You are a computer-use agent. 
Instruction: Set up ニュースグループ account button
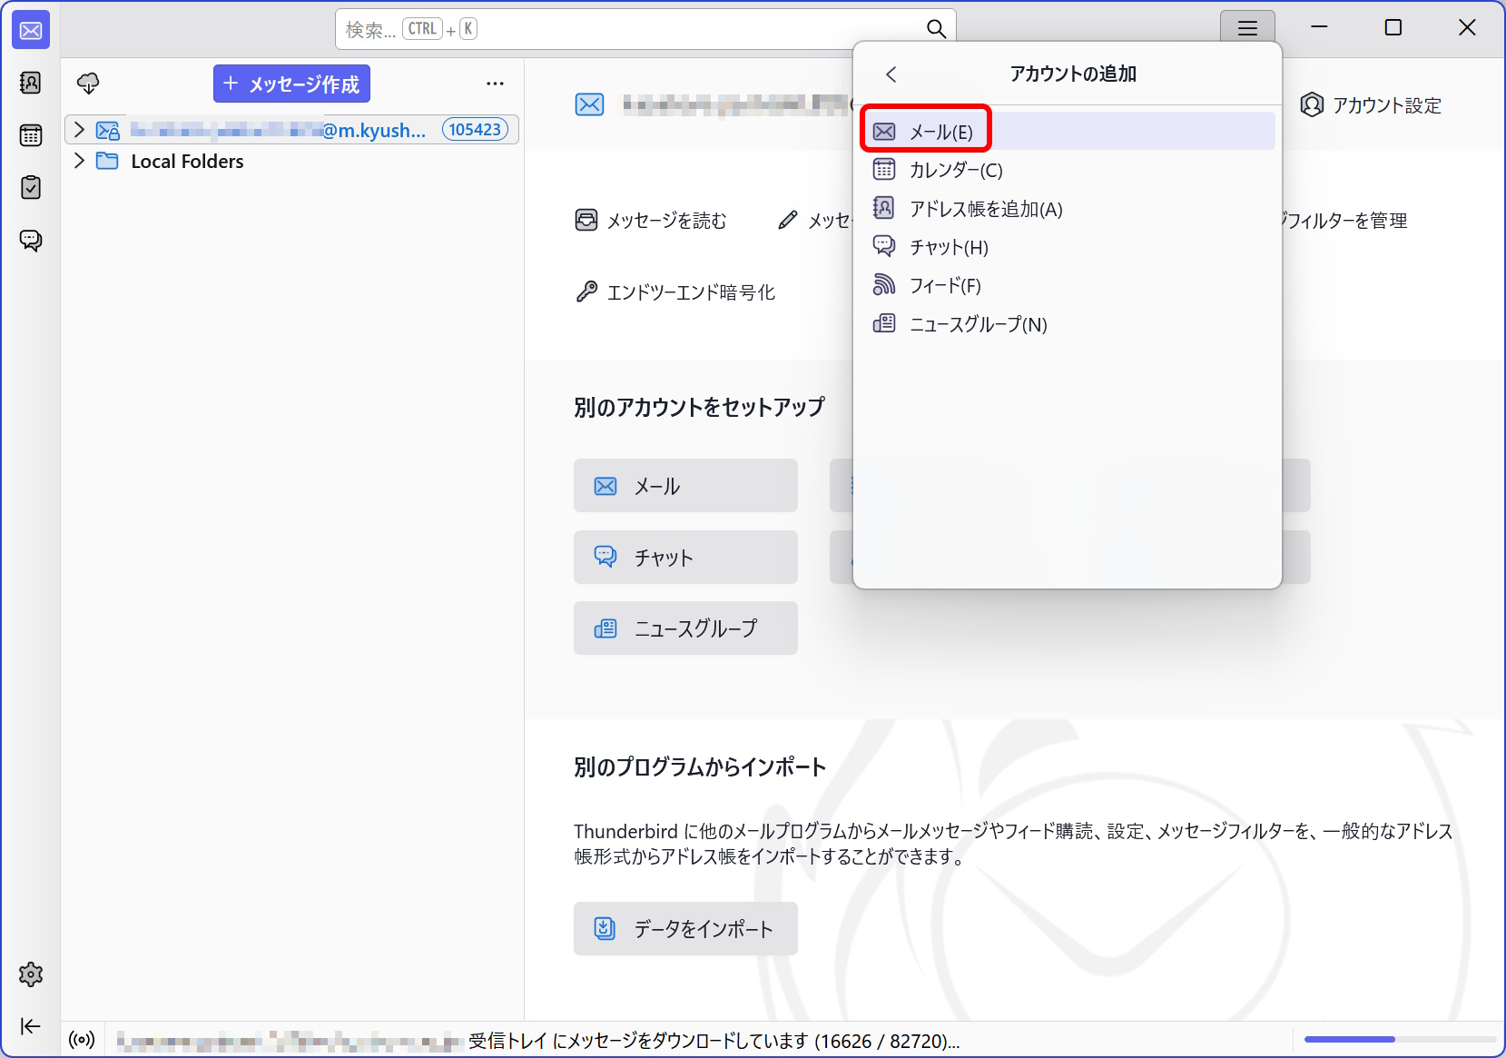(x=685, y=628)
